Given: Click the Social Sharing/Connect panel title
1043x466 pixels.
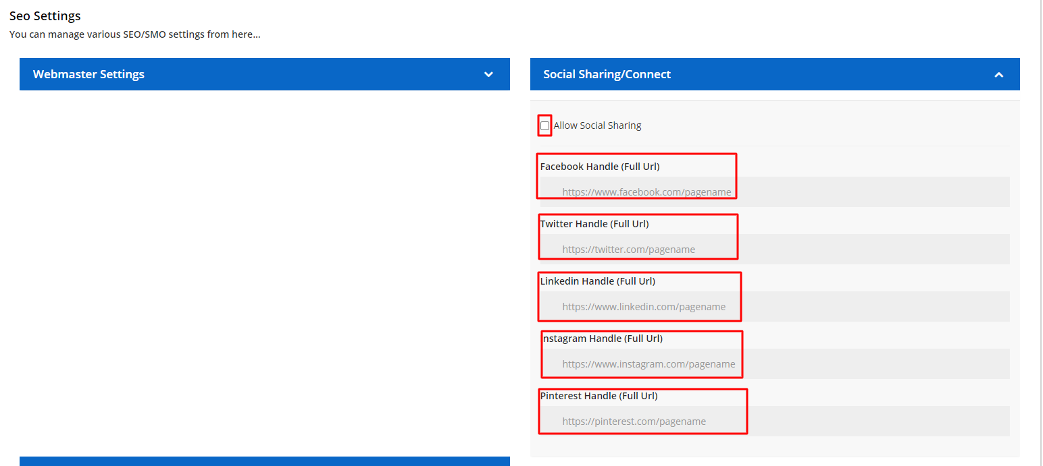Looking at the screenshot, I should 607,74.
